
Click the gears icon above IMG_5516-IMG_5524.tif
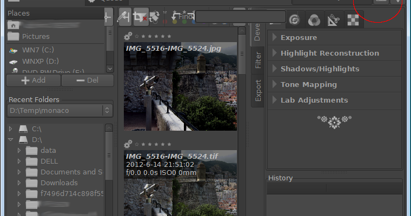[128, 144]
